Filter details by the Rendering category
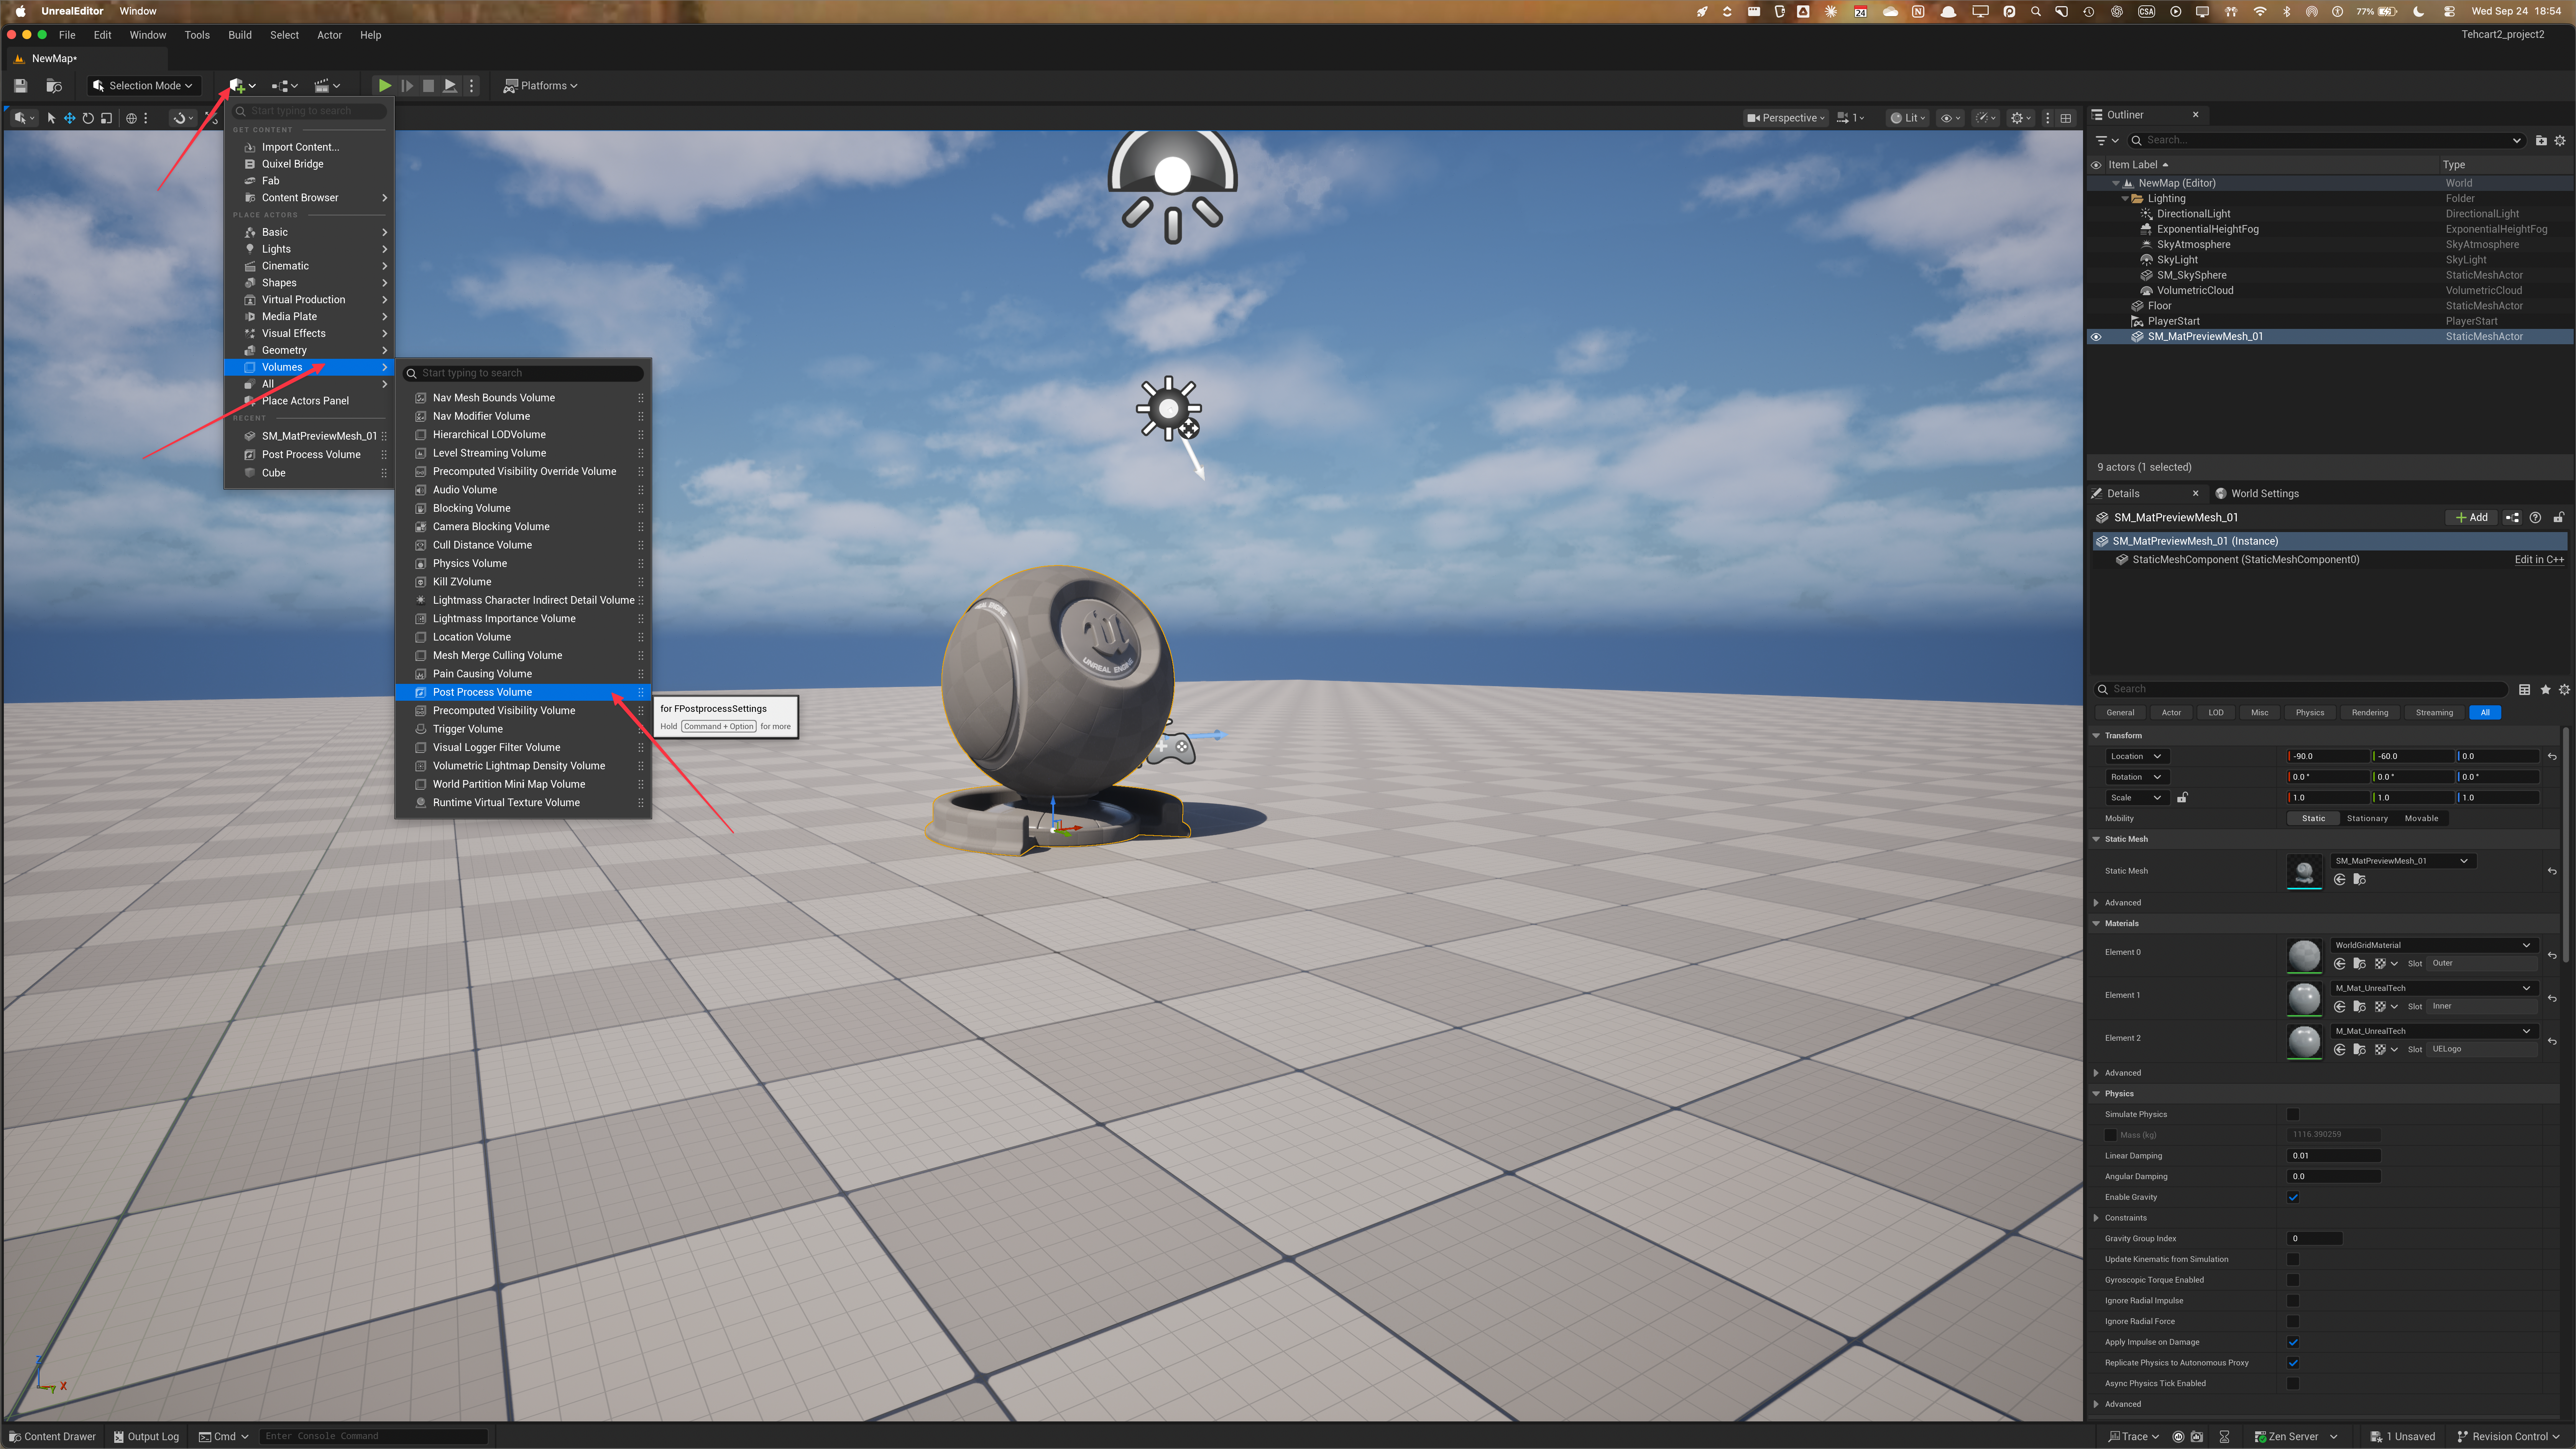This screenshot has width=2576, height=1449. click(2370, 713)
